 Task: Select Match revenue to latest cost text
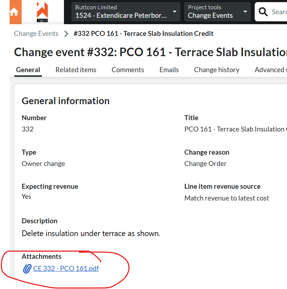(x=227, y=198)
